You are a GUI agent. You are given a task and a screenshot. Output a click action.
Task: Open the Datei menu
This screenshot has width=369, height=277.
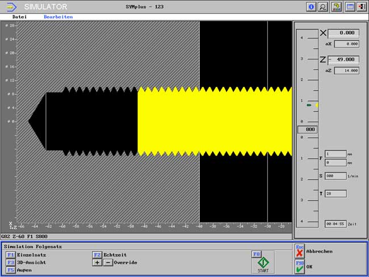pos(19,17)
